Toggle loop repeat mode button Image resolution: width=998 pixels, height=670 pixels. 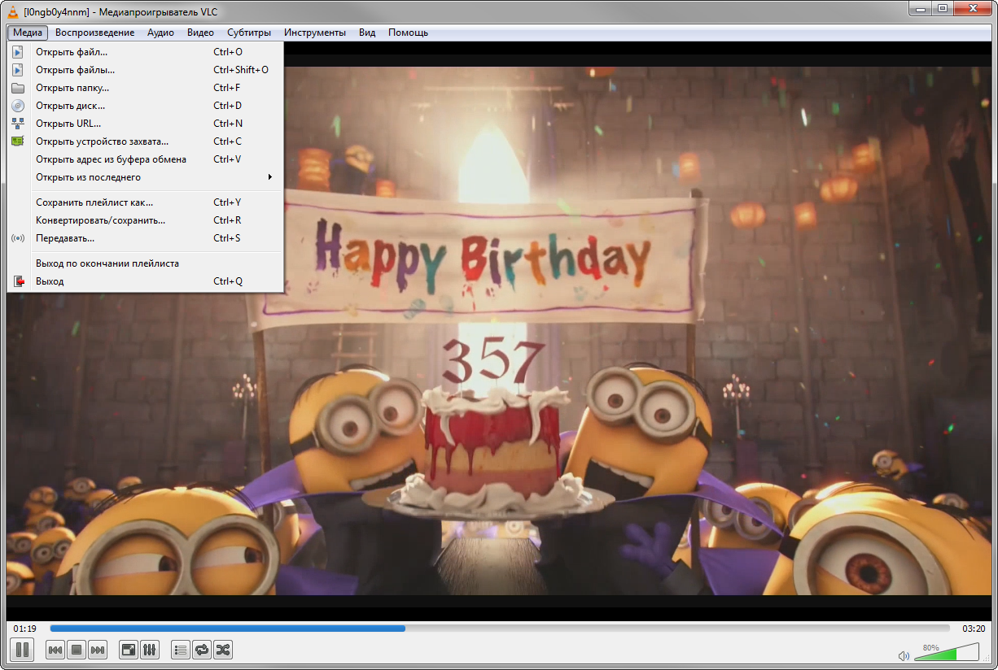coord(202,650)
